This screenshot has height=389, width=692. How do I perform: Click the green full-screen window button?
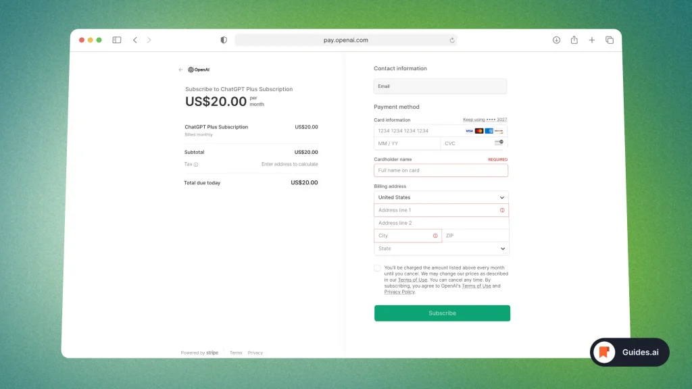99,40
